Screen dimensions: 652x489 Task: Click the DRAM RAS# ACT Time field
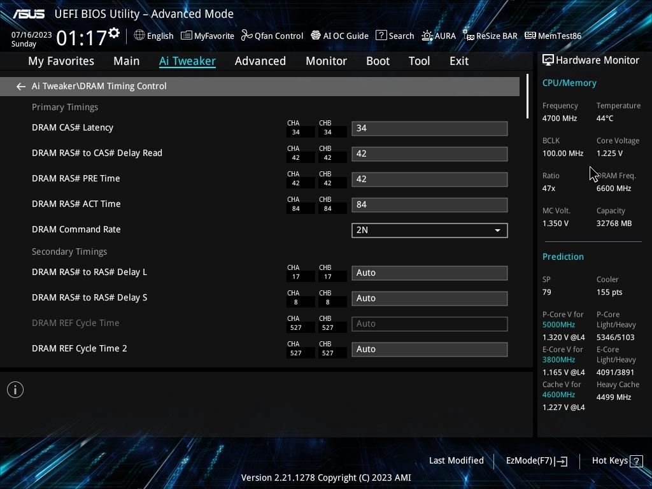(x=430, y=204)
